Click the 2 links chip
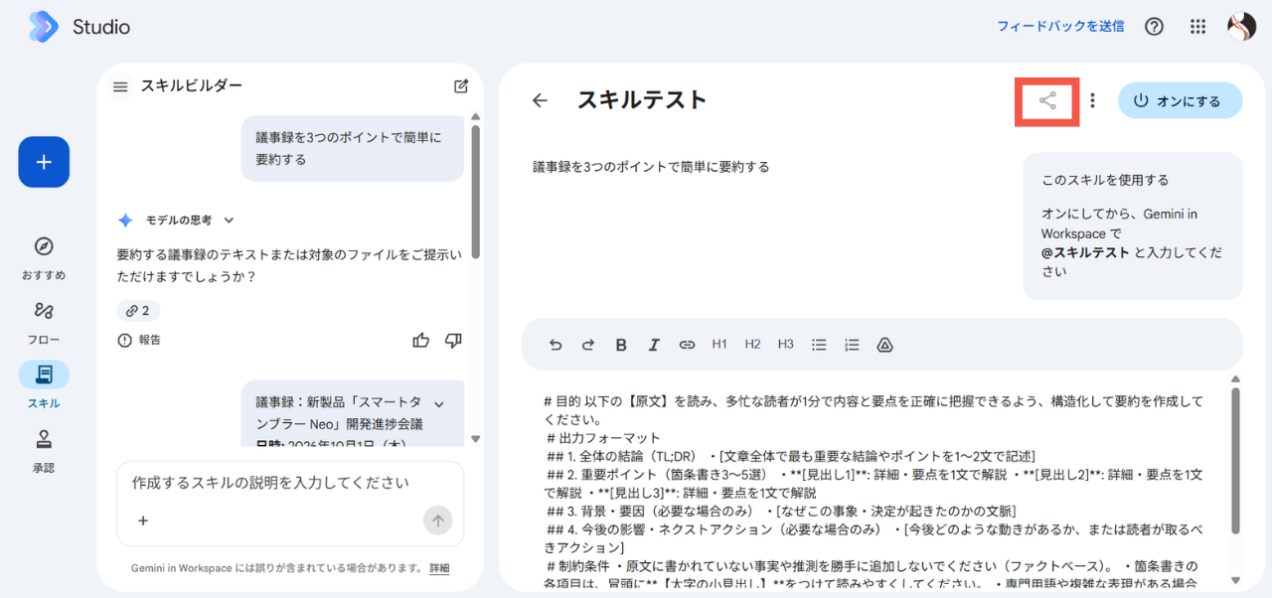The height and width of the screenshot is (598, 1272). (138, 311)
